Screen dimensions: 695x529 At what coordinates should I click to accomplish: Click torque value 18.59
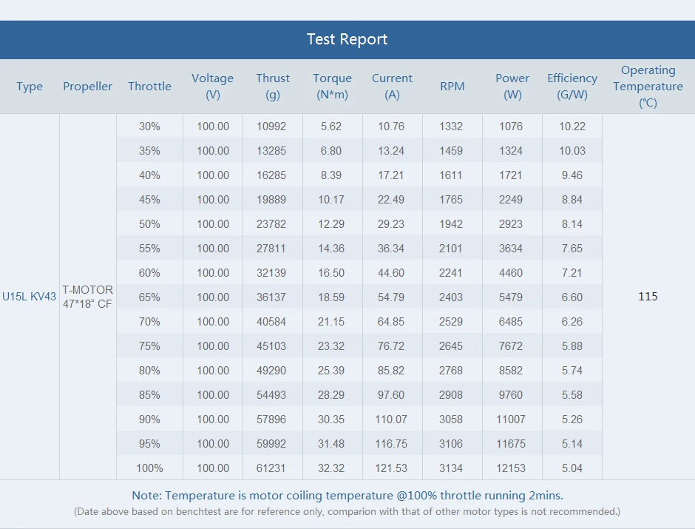(x=331, y=297)
